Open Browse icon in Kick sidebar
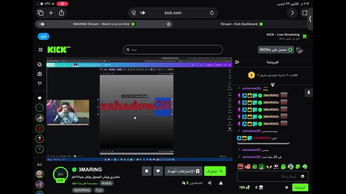Screen dimensions: 346x194 (40, 74)
